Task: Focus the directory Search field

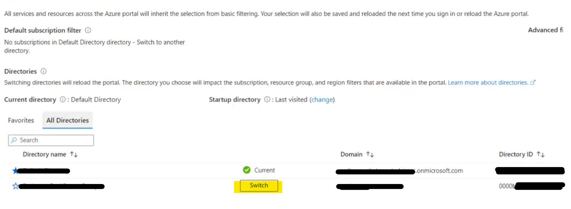Action: point(51,140)
